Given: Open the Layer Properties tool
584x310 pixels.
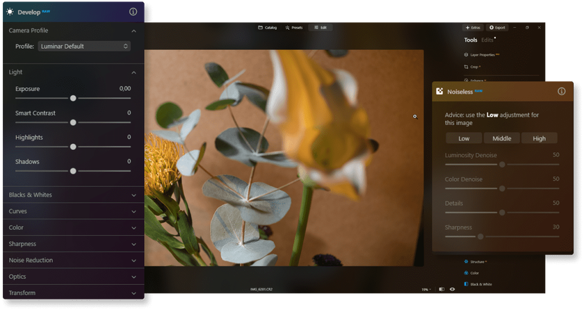Looking at the screenshot, I should point(482,55).
